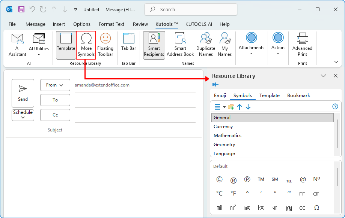Screen dimensions: 345x218
Task: Select the Currency symbol category
Action: 223,127
